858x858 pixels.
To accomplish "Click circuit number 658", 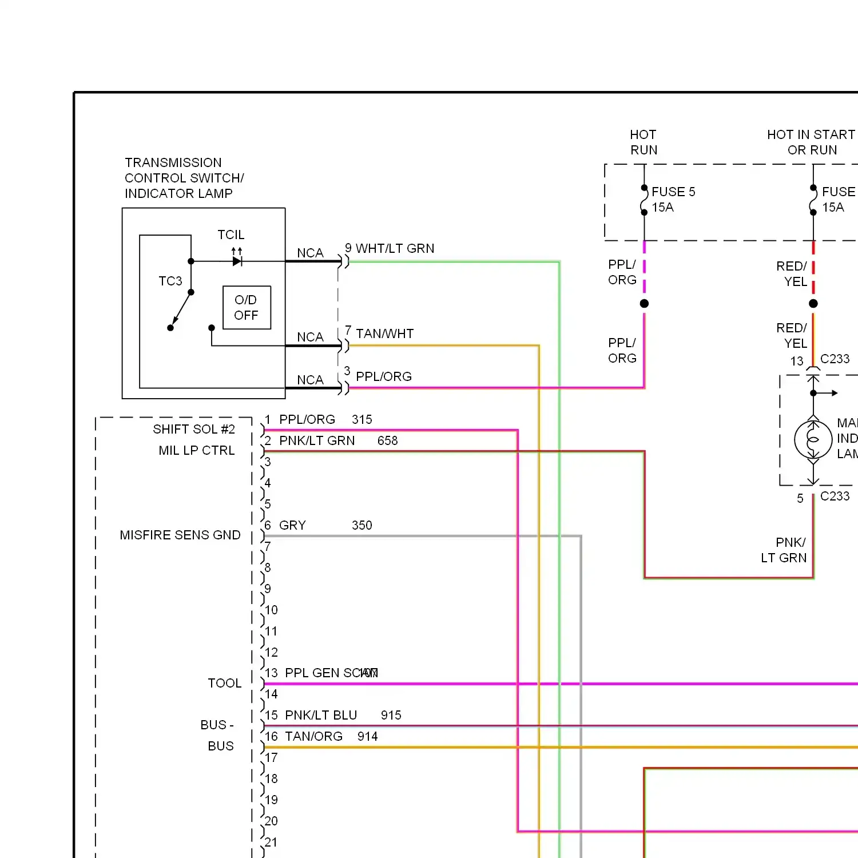I will (388, 440).
